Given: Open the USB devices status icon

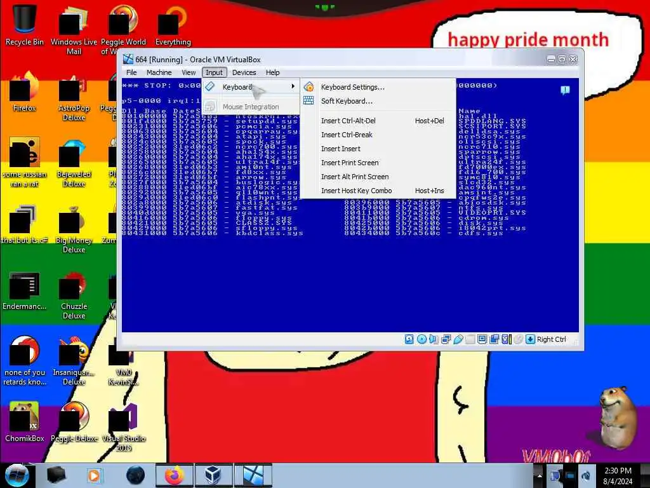Looking at the screenshot, I should click(x=458, y=339).
